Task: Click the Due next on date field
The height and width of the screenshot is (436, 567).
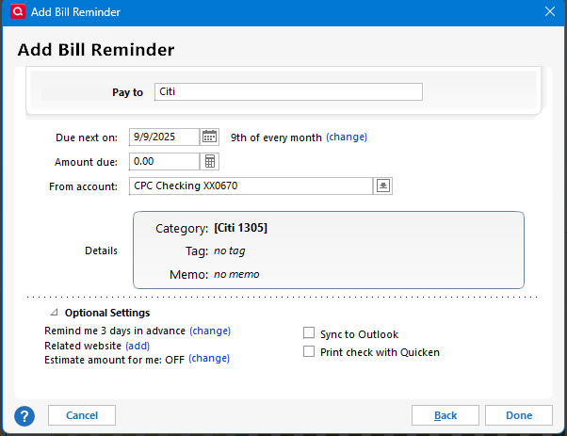Action: tap(164, 137)
